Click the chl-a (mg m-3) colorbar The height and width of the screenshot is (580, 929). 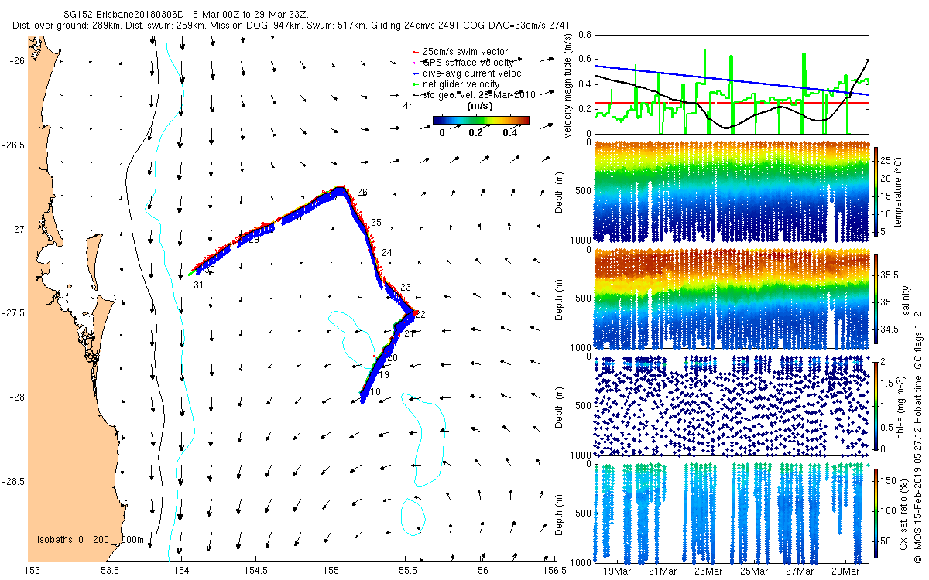click(x=877, y=406)
